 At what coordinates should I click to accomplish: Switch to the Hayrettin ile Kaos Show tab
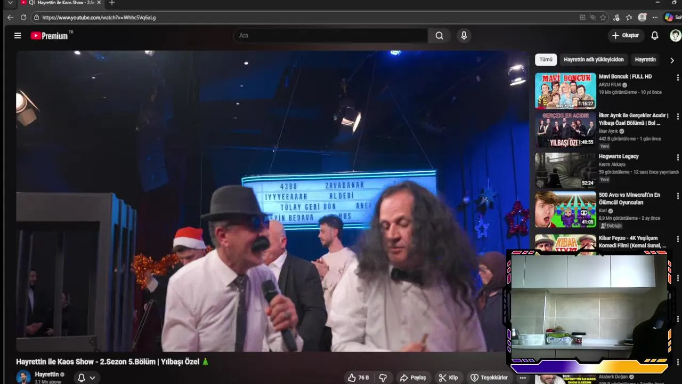(61, 3)
